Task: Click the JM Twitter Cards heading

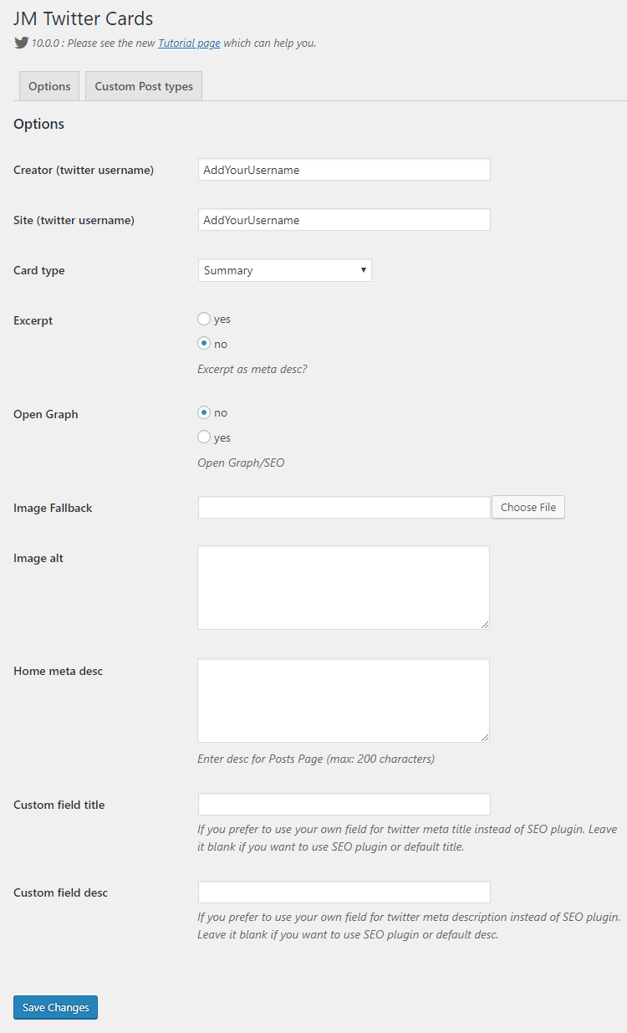Action: tap(83, 18)
